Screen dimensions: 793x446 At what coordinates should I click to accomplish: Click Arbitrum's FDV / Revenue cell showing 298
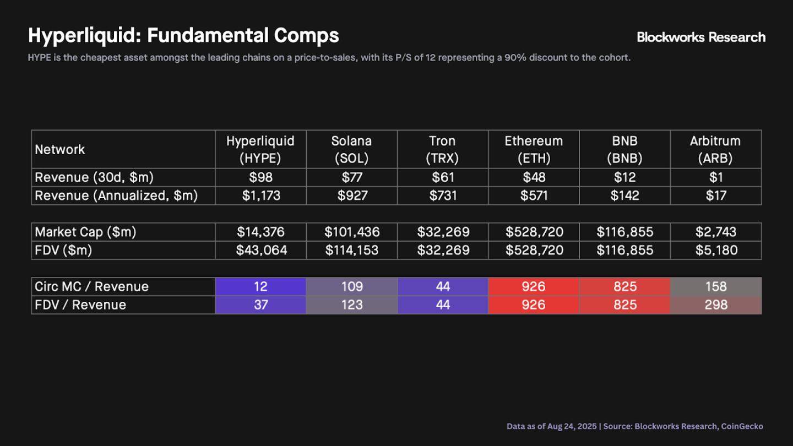pos(716,305)
